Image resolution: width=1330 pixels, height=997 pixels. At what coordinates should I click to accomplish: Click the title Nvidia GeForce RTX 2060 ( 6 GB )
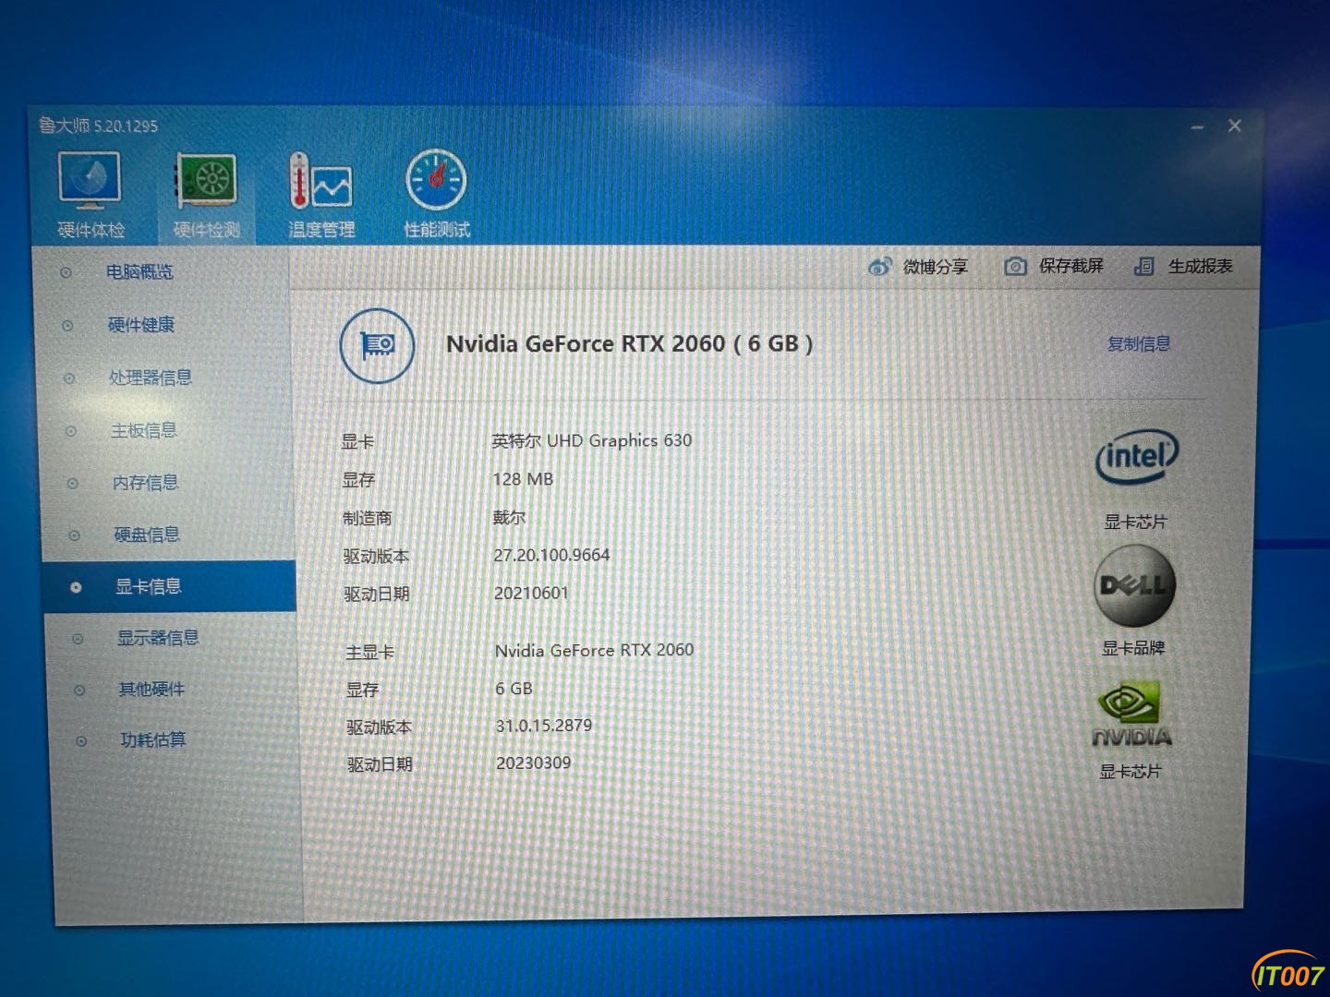[x=629, y=344]
